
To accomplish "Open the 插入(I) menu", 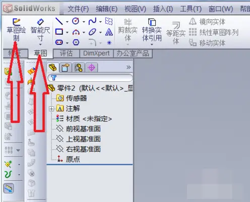I will pos(163,9).
